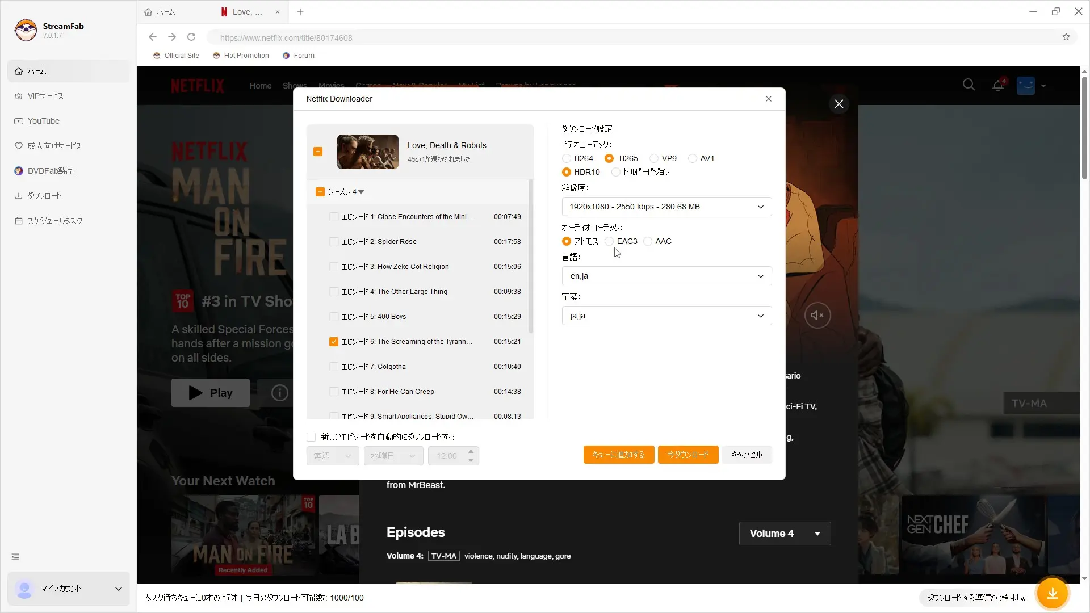This screenshot has height=613, width=1090.
Task: Go back using the browser back arrow
Action: pos(152,37)
